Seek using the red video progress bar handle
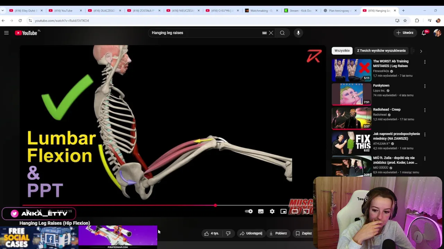 pyautogui.click(x=215, y=205)
